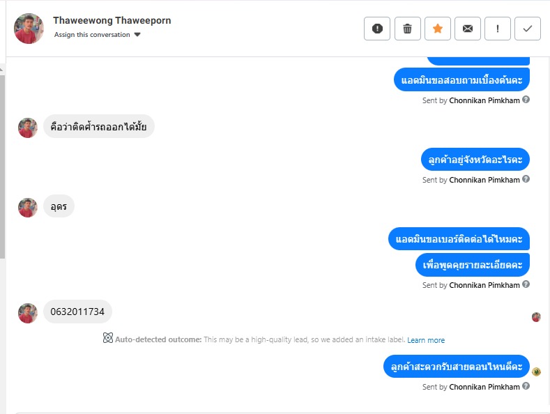Click the seen-receipt avatar beside phone number
This screenshot has width=550, height=414.
pos(536,317)
